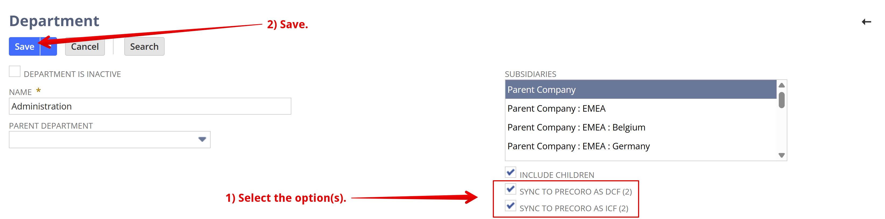Click the Parent Department text field
The height and width of the screenshot is (219, 885).
coord(101,140)
